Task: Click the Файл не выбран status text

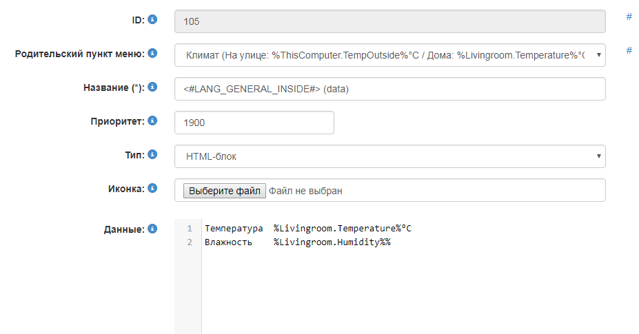Action: pyautogui.click(x=305, y=191)
